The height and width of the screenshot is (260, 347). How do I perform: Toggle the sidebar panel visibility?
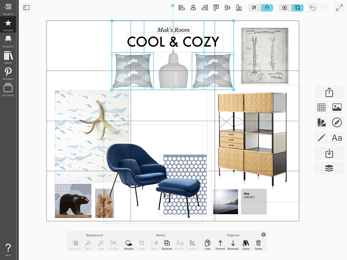point(26,8)
